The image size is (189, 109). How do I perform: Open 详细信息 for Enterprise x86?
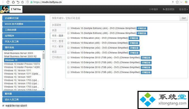tap(134, 53)
